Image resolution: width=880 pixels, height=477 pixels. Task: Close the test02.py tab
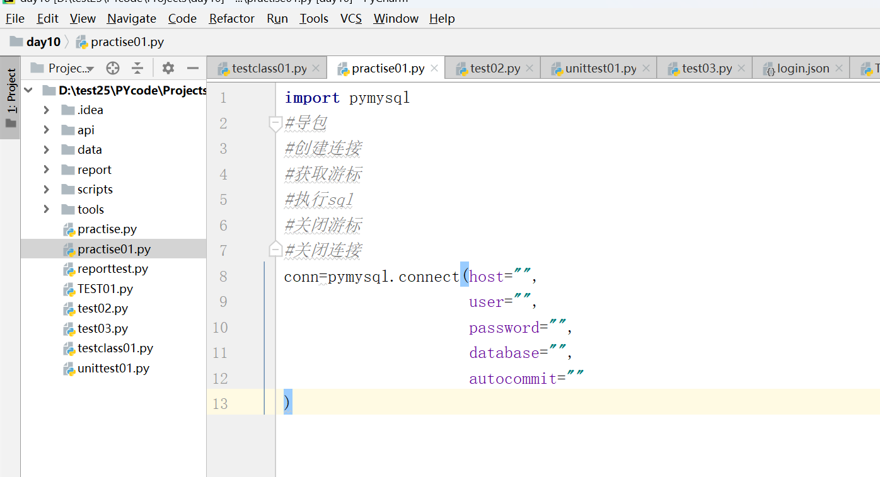tap(529, 68)
